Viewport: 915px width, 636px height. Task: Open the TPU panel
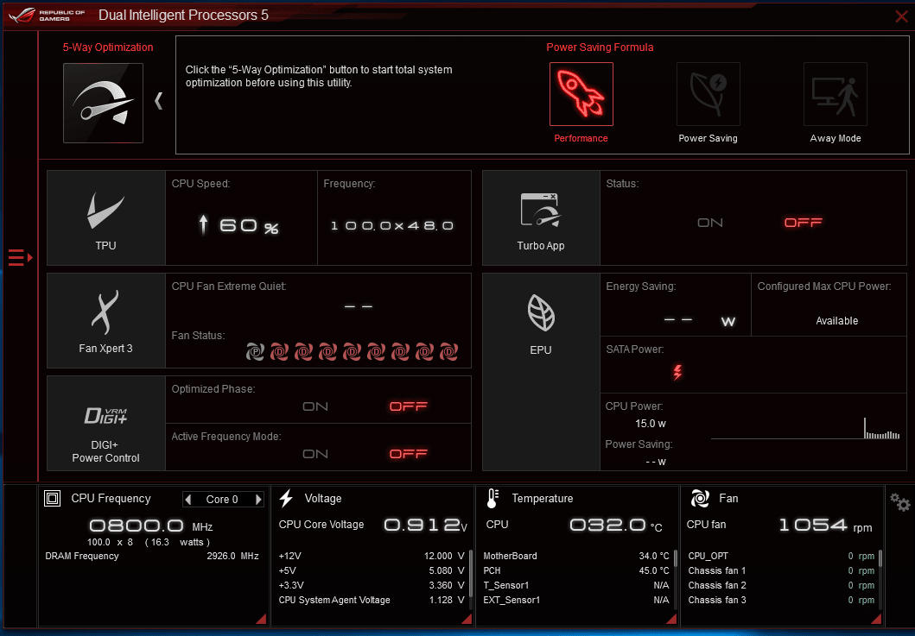pos(105,218)
